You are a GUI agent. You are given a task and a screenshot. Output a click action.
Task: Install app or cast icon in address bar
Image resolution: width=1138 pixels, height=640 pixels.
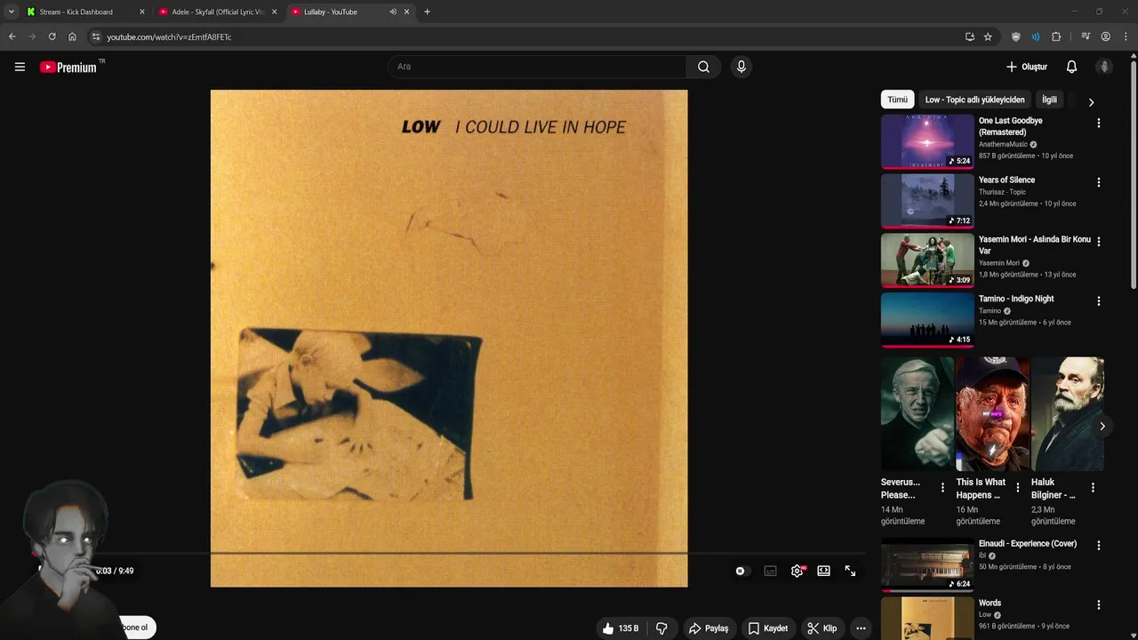(969, 36)
